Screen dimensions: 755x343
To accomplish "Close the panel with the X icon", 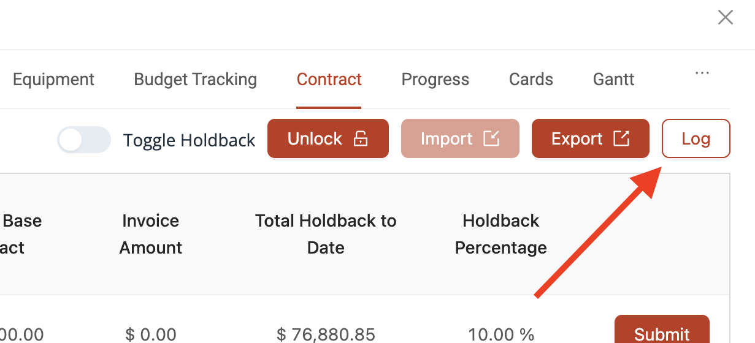I will tap(726, 17).
